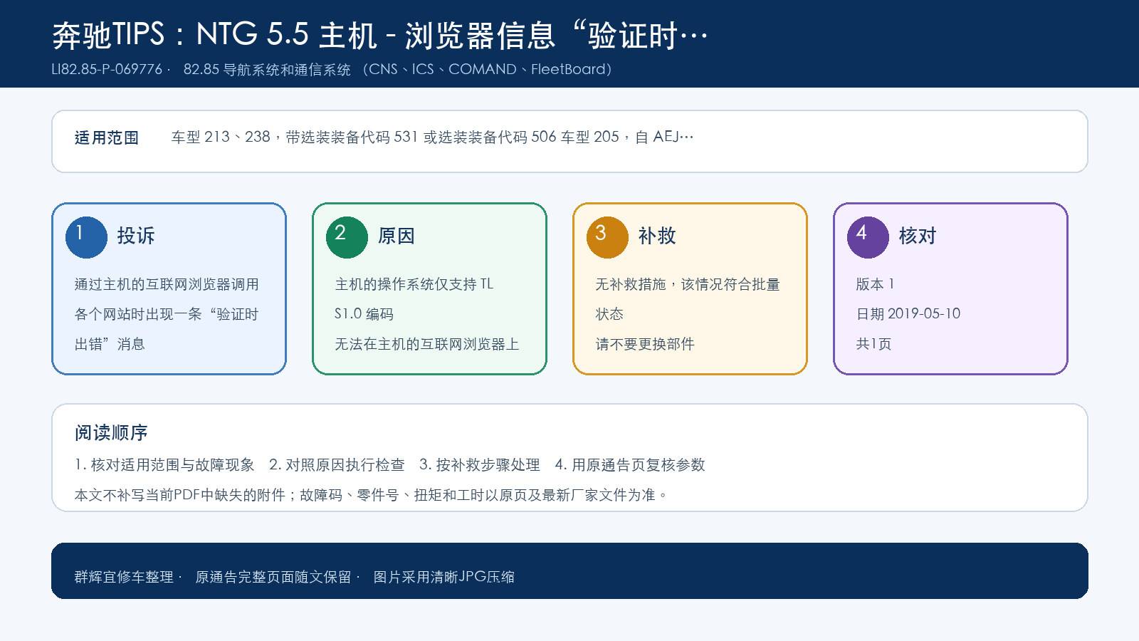Select the 投诉 card heading
1139x641 pixels.
pos(136,236)
